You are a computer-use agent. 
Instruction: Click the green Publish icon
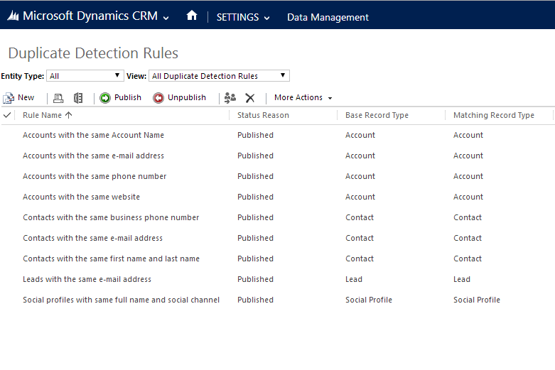(105, 98)
